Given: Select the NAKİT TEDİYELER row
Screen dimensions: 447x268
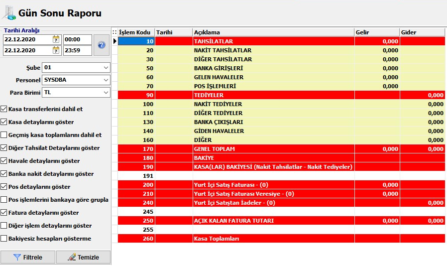Looking at the screenshot, I should pos(281,104).
